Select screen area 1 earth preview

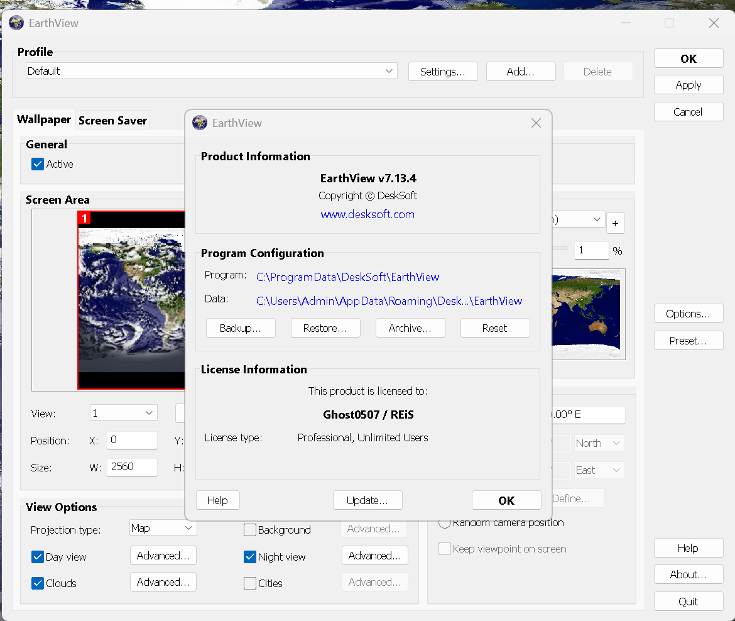click(x=131, y=300)
